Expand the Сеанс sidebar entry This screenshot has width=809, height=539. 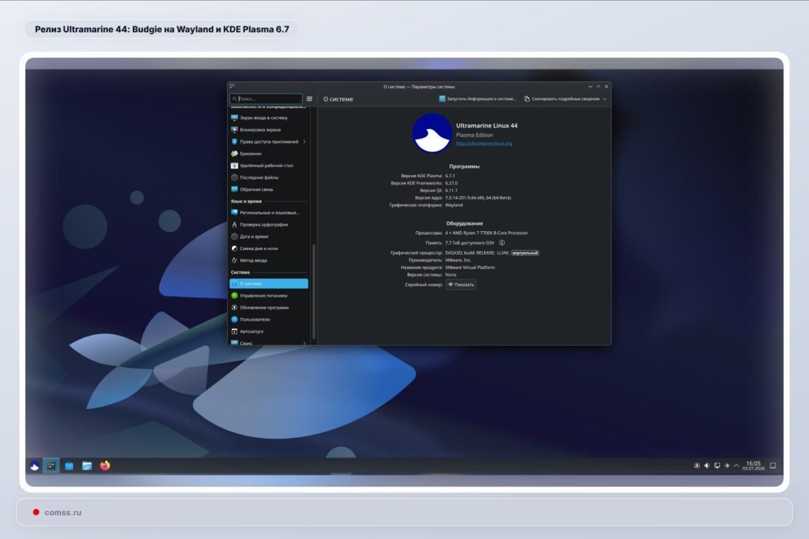click(x=269, y=342)
